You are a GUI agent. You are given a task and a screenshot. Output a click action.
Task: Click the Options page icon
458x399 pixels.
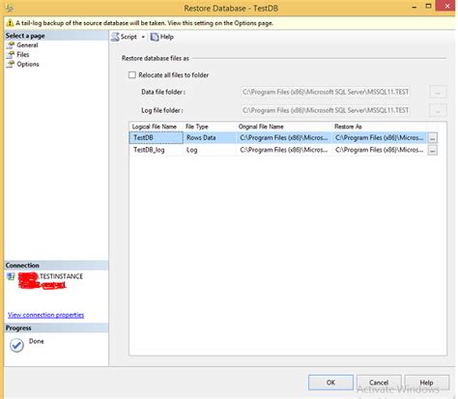(11, 64)
